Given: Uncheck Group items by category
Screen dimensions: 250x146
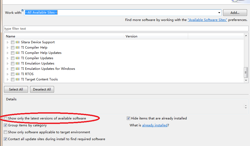Looking at the screenshot, I should pyautogui.click(x=6, y=125).
